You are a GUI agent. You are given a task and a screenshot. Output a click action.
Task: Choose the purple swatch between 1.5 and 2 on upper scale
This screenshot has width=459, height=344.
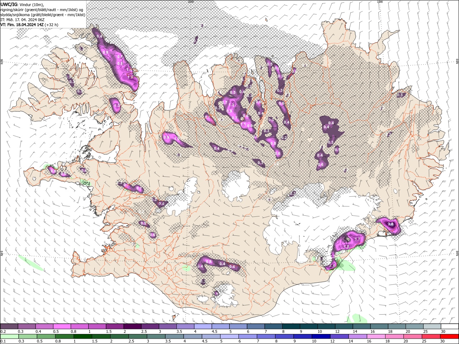coord(114,326)
